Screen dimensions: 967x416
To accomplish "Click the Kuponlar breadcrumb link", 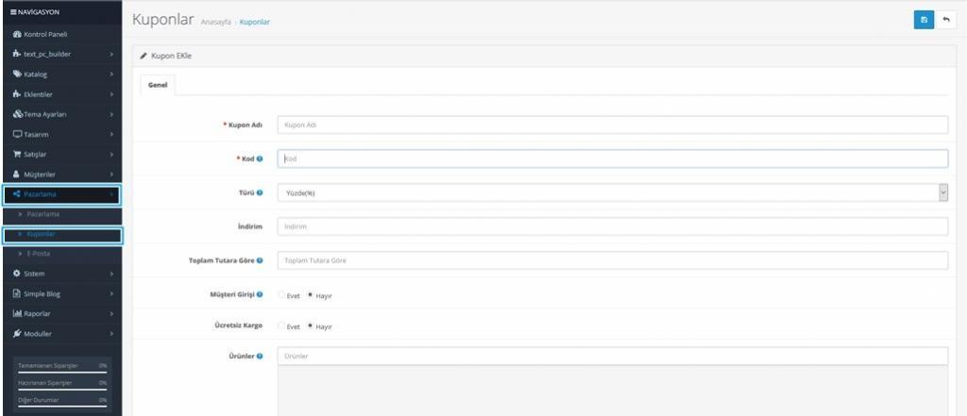I will tap(255, 22).
